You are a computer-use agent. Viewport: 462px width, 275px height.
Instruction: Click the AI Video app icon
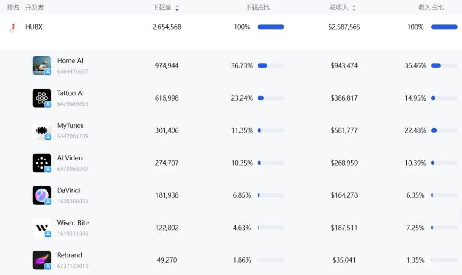(x=41, y=163)
